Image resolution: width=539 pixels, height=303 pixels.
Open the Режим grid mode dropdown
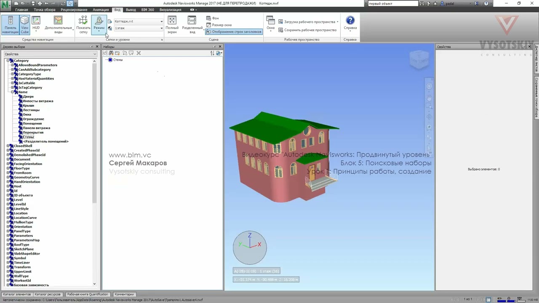(99, 25)
